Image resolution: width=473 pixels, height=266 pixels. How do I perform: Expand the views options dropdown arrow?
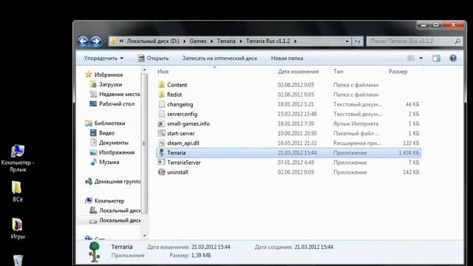point(421,58)
